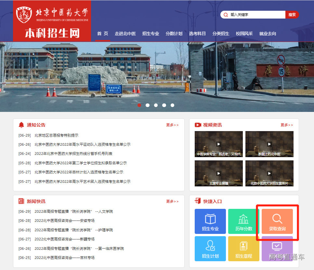
Task: Play the 王牌专业展播 video thumbnail
Action: [x=218, y=173]
